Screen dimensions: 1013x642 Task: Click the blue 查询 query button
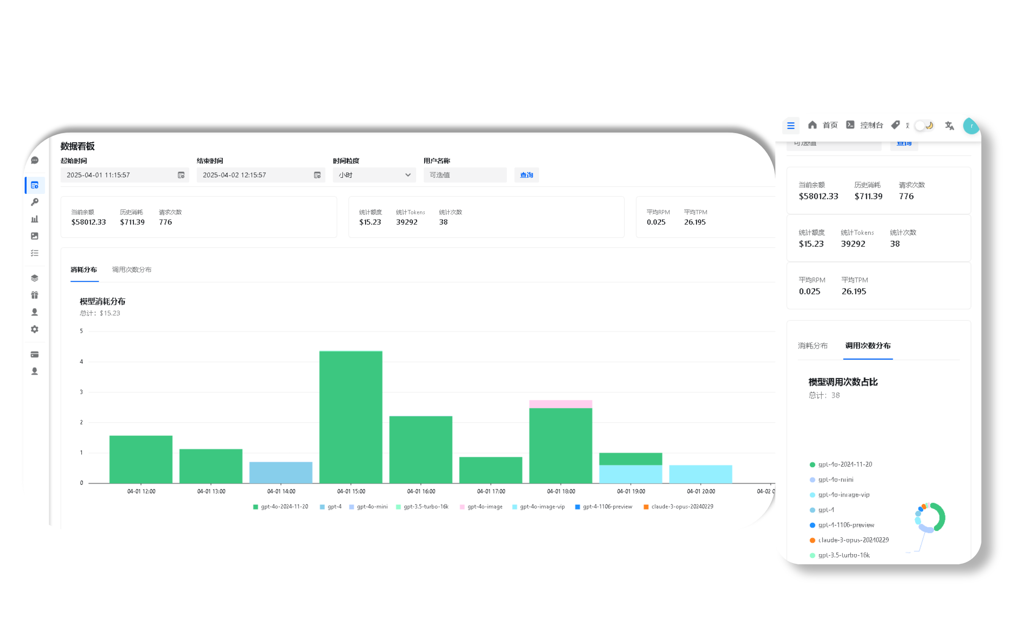pos(526,175)
